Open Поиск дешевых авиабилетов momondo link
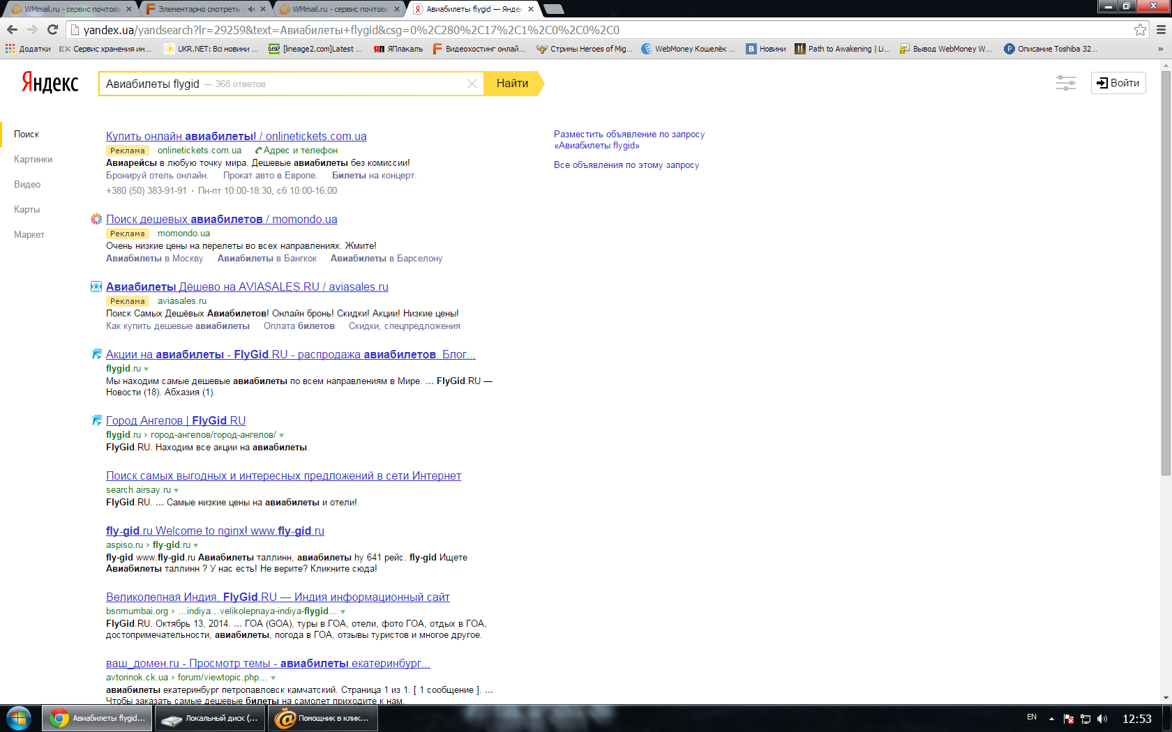The height and width of the screenshot is (732, 1172). (x=222, y=219)
